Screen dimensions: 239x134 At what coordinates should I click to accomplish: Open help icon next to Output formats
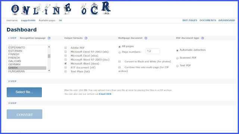pos(86,38)
